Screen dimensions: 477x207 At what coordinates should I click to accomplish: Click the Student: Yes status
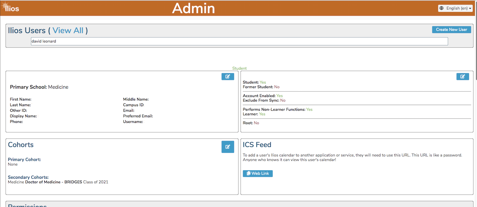coord(254,82)
